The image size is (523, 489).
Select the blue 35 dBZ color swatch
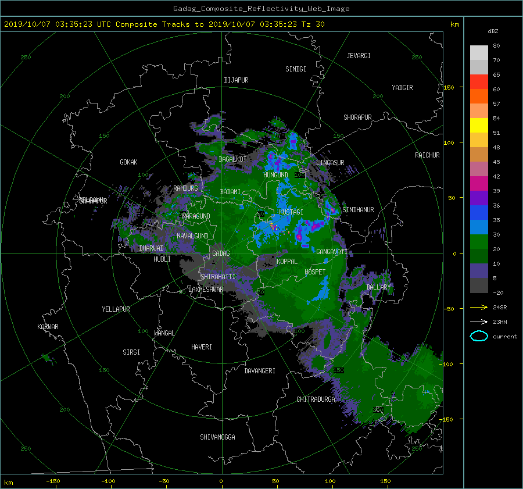[479, 212]
